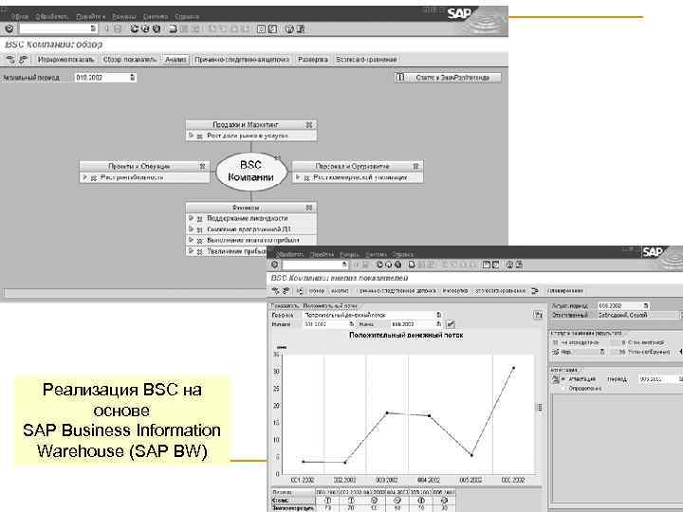Click the Enter checkmark icon in the analysis window
683x512 pixels.
274,265
